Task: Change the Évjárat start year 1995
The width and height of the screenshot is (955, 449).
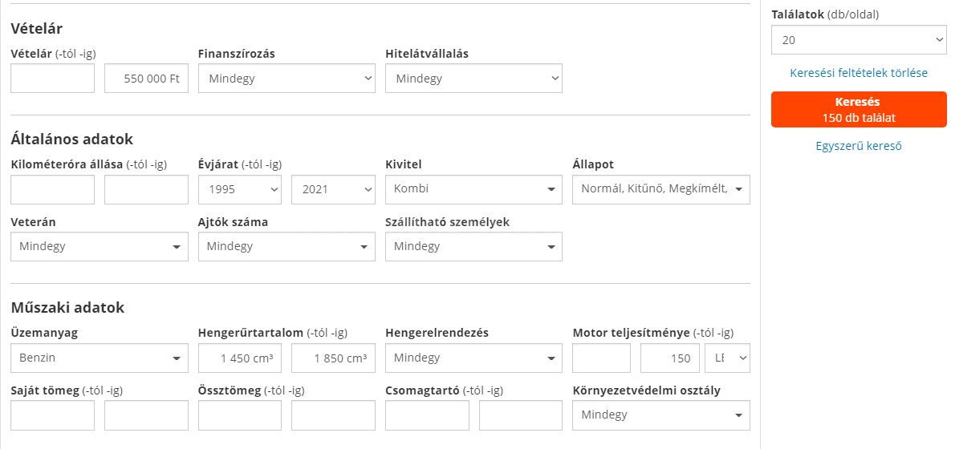Action: tap(239, 189)
